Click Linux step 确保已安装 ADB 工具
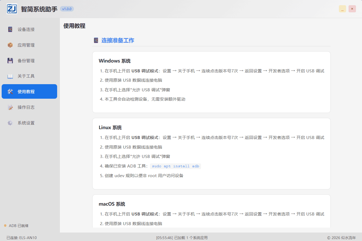Screen dimensions: 362x241 click(153, 166)
